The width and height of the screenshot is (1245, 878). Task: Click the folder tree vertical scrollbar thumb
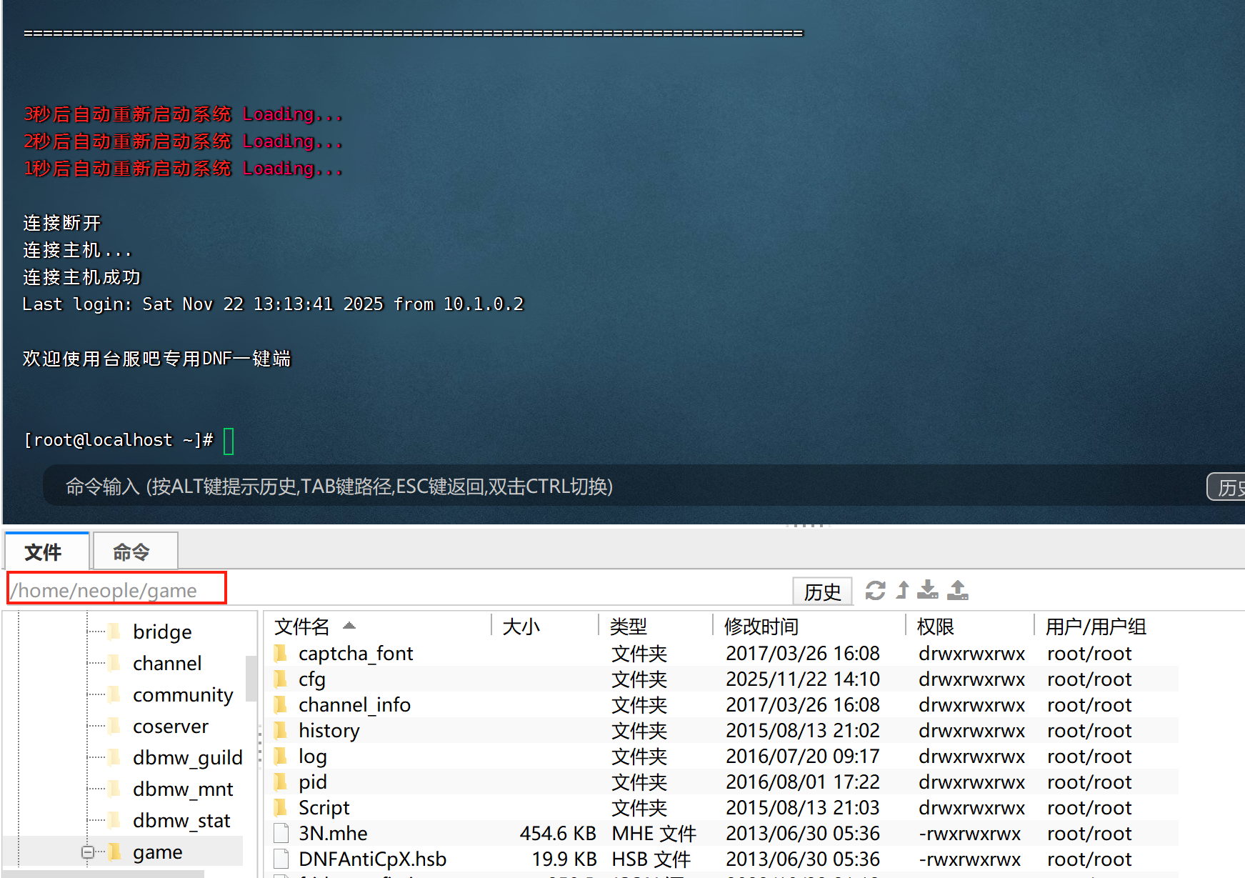[251, 679]
